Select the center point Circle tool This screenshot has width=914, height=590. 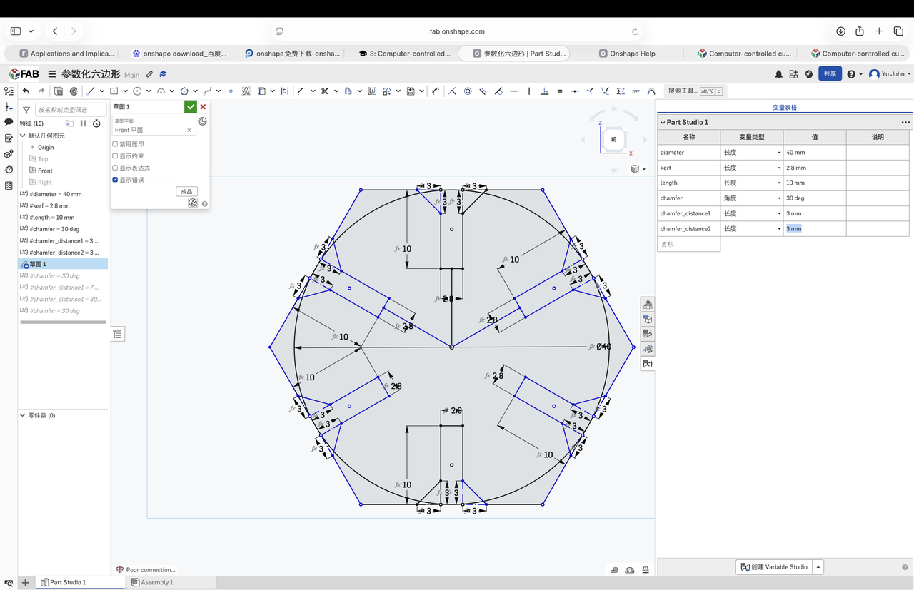(137, 91)
